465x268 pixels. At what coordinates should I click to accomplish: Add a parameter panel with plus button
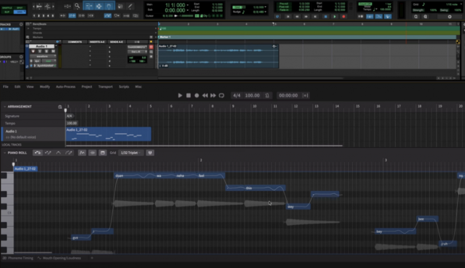pos(92,258)
